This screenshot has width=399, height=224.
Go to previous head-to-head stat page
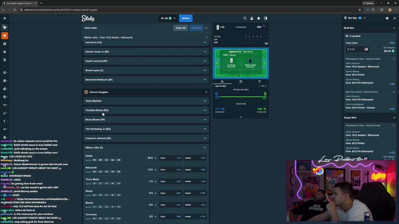point(260,86)
